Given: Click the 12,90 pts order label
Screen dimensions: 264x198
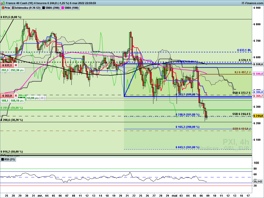Looking at the screenshot, I should 33,98.
